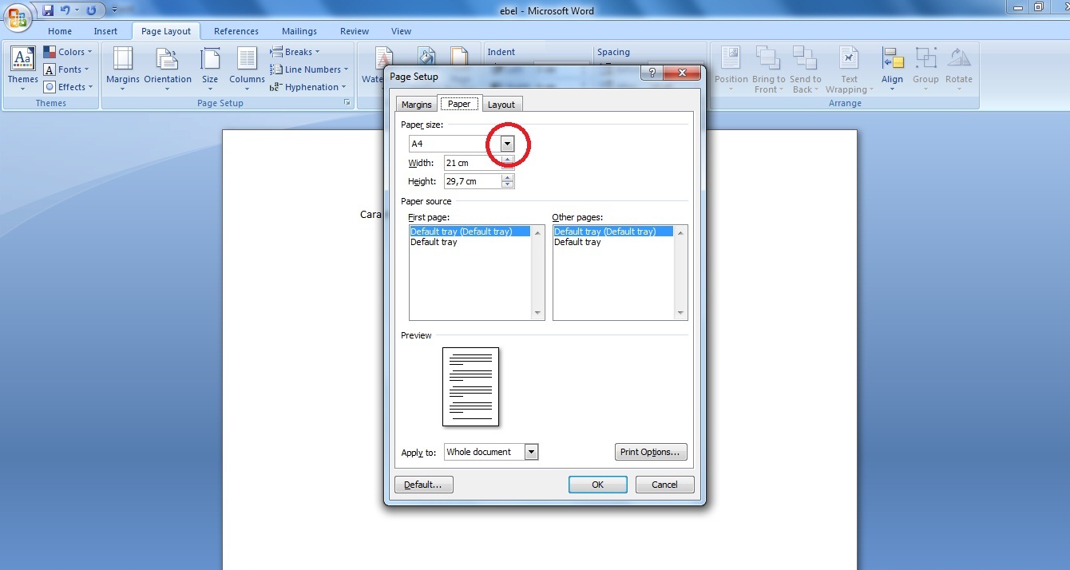The width and height of the screenshot is (1070, 570).
Task: Open the Text Wrapping menu
Action: click(x=850, y=69)
